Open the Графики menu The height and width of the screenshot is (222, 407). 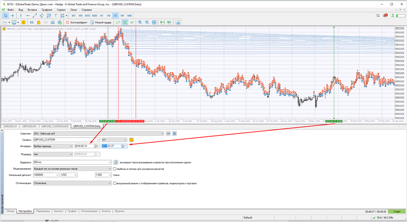pos(47,10)
